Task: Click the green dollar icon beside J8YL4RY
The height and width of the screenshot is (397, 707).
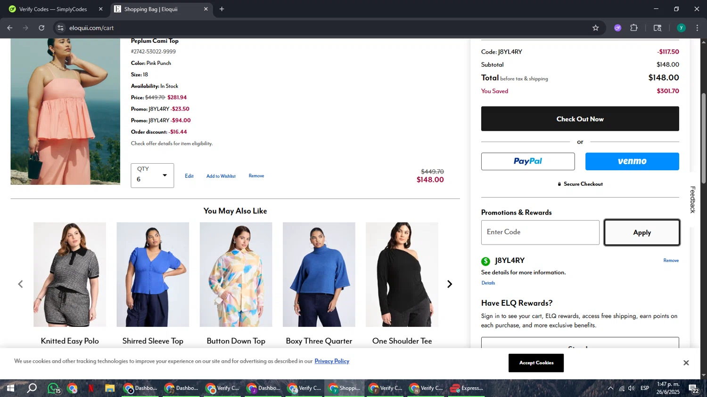Action: [485, 261]
